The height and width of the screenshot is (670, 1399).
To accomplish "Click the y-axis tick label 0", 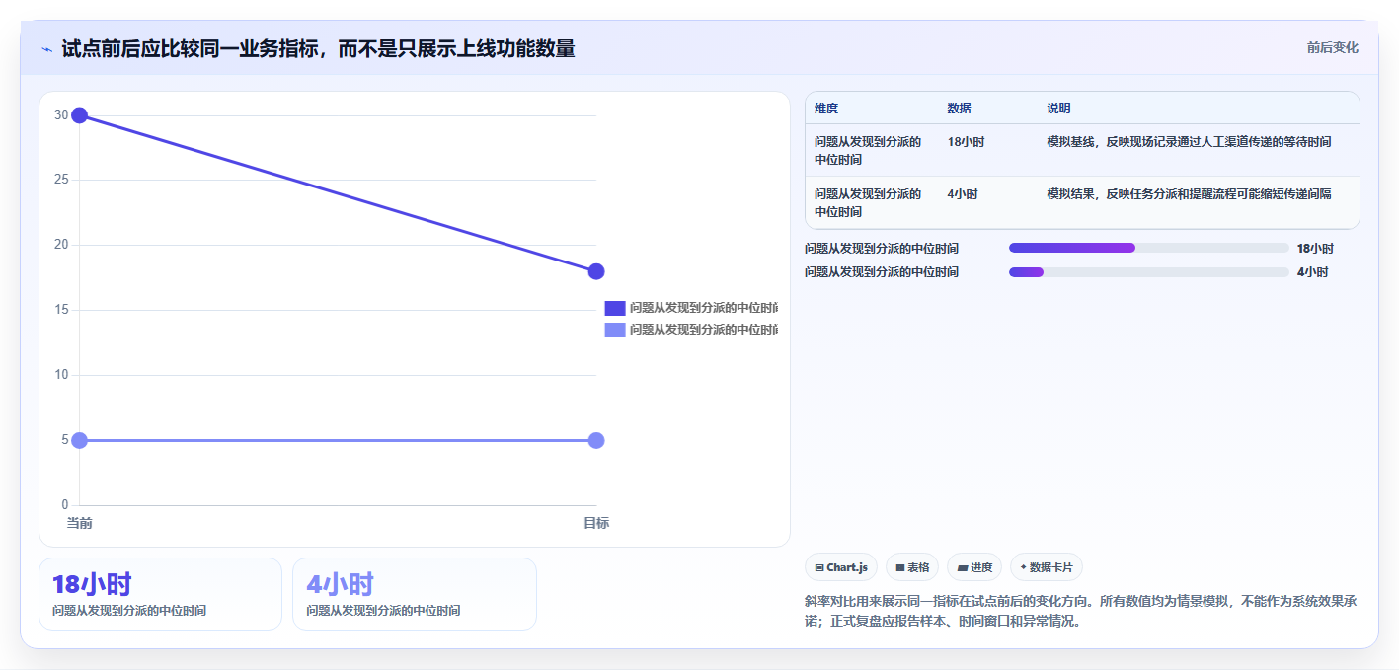I will [x=65, y=505].
